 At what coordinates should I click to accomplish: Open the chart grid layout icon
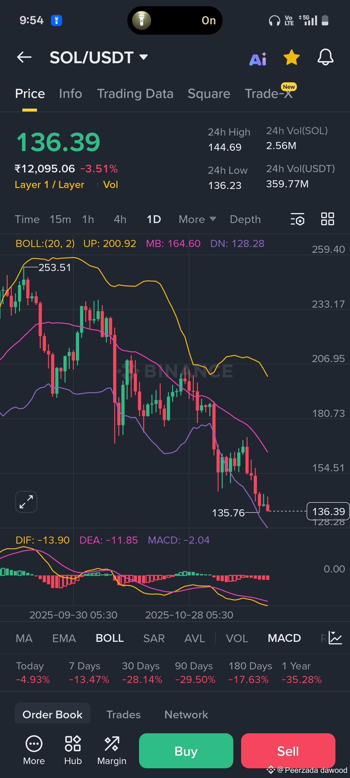tap(327, 219)
